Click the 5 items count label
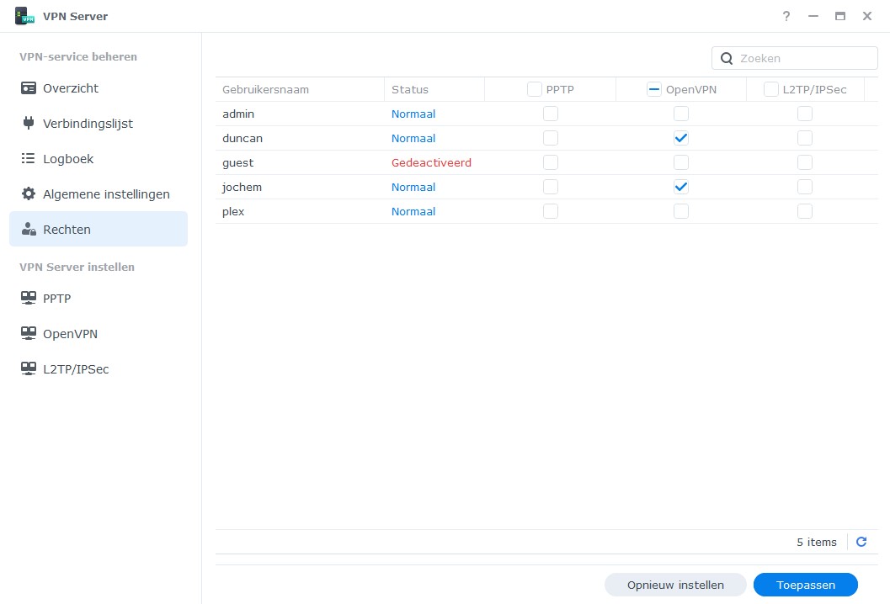The height and width of the screenshot is (604, 890). click(x=817, y=542)
